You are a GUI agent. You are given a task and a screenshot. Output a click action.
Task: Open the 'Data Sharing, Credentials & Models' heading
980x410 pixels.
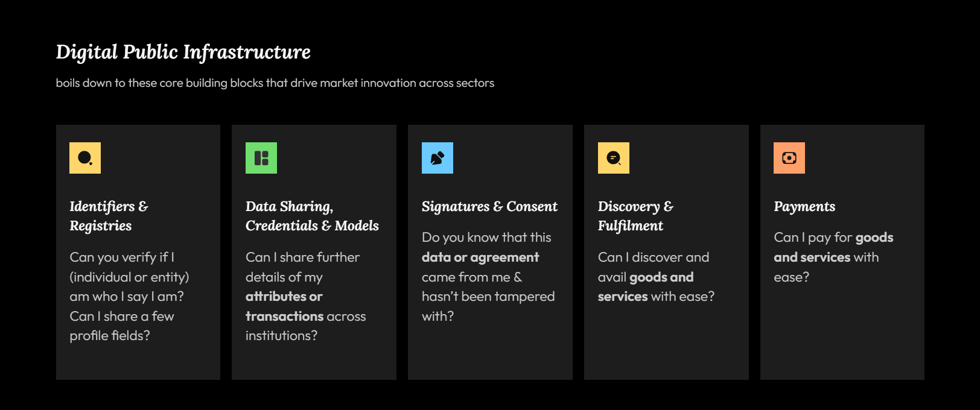click(x=312, y=216)
